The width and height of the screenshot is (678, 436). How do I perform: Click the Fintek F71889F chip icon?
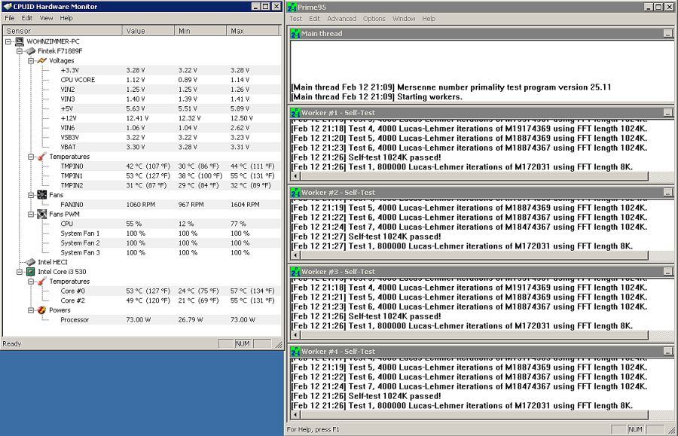[30, 51]
